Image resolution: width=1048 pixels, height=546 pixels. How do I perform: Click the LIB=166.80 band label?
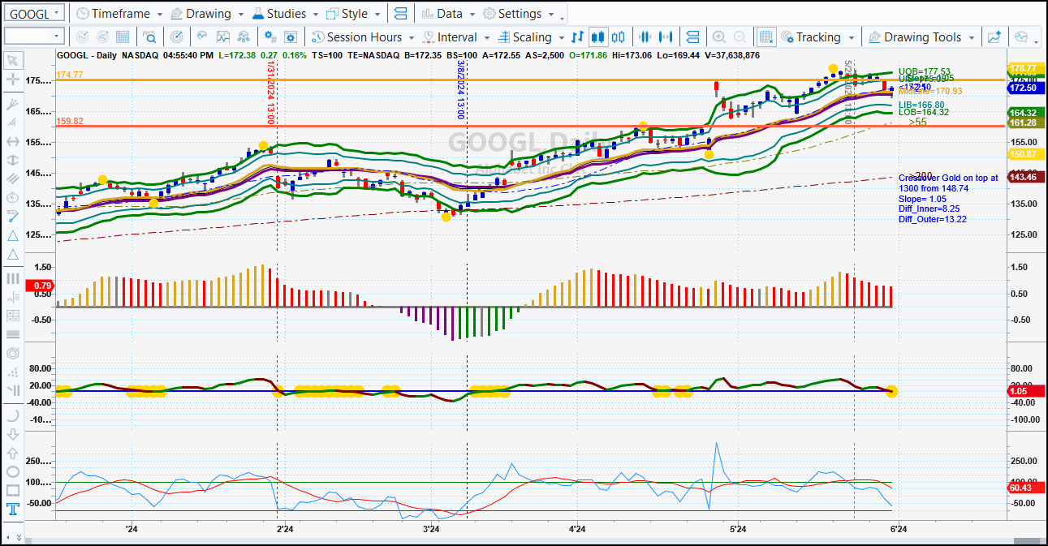point(921,105)
